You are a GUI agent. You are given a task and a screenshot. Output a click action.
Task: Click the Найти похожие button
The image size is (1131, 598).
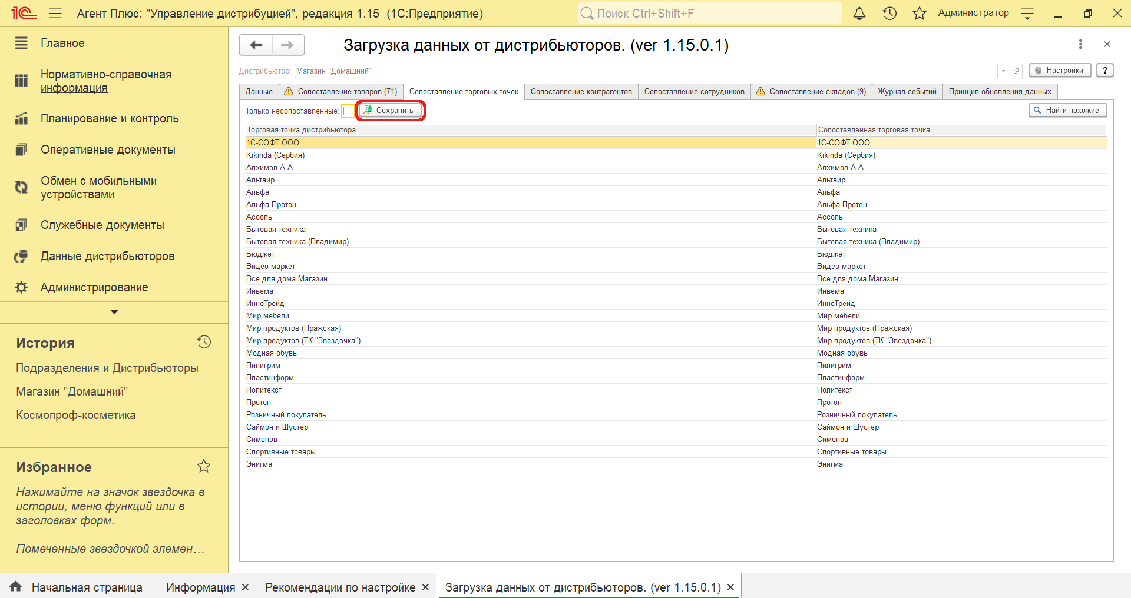coord(1067,110)
